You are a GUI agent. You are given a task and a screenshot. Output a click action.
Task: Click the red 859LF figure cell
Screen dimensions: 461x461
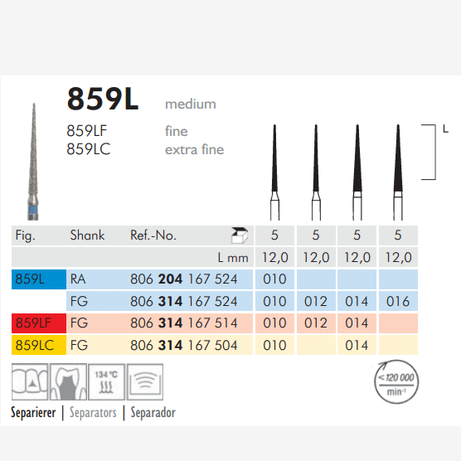point(39,323)
